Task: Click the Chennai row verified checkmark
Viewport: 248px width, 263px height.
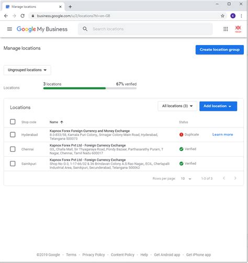Action: [x=181, y=149]
